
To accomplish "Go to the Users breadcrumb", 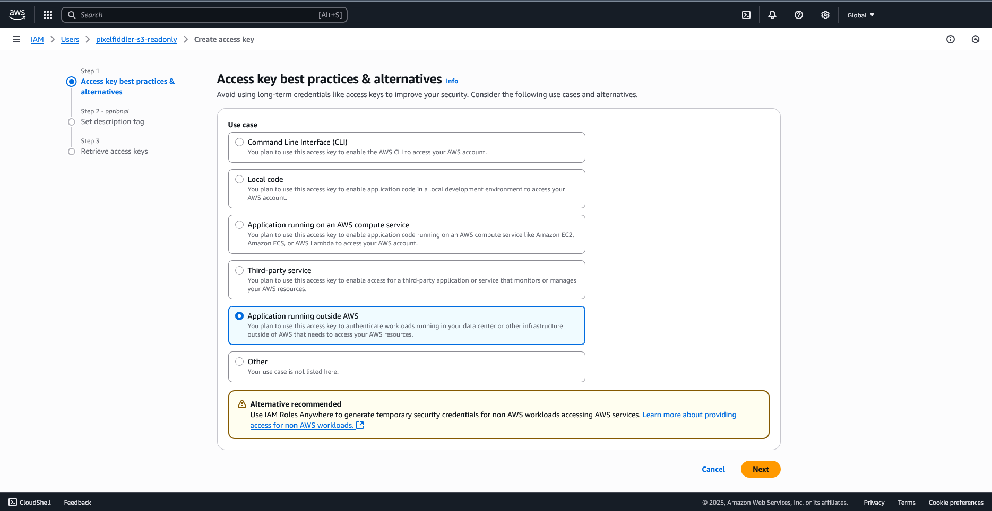I will pyautogui.click(x=70, y=39).
